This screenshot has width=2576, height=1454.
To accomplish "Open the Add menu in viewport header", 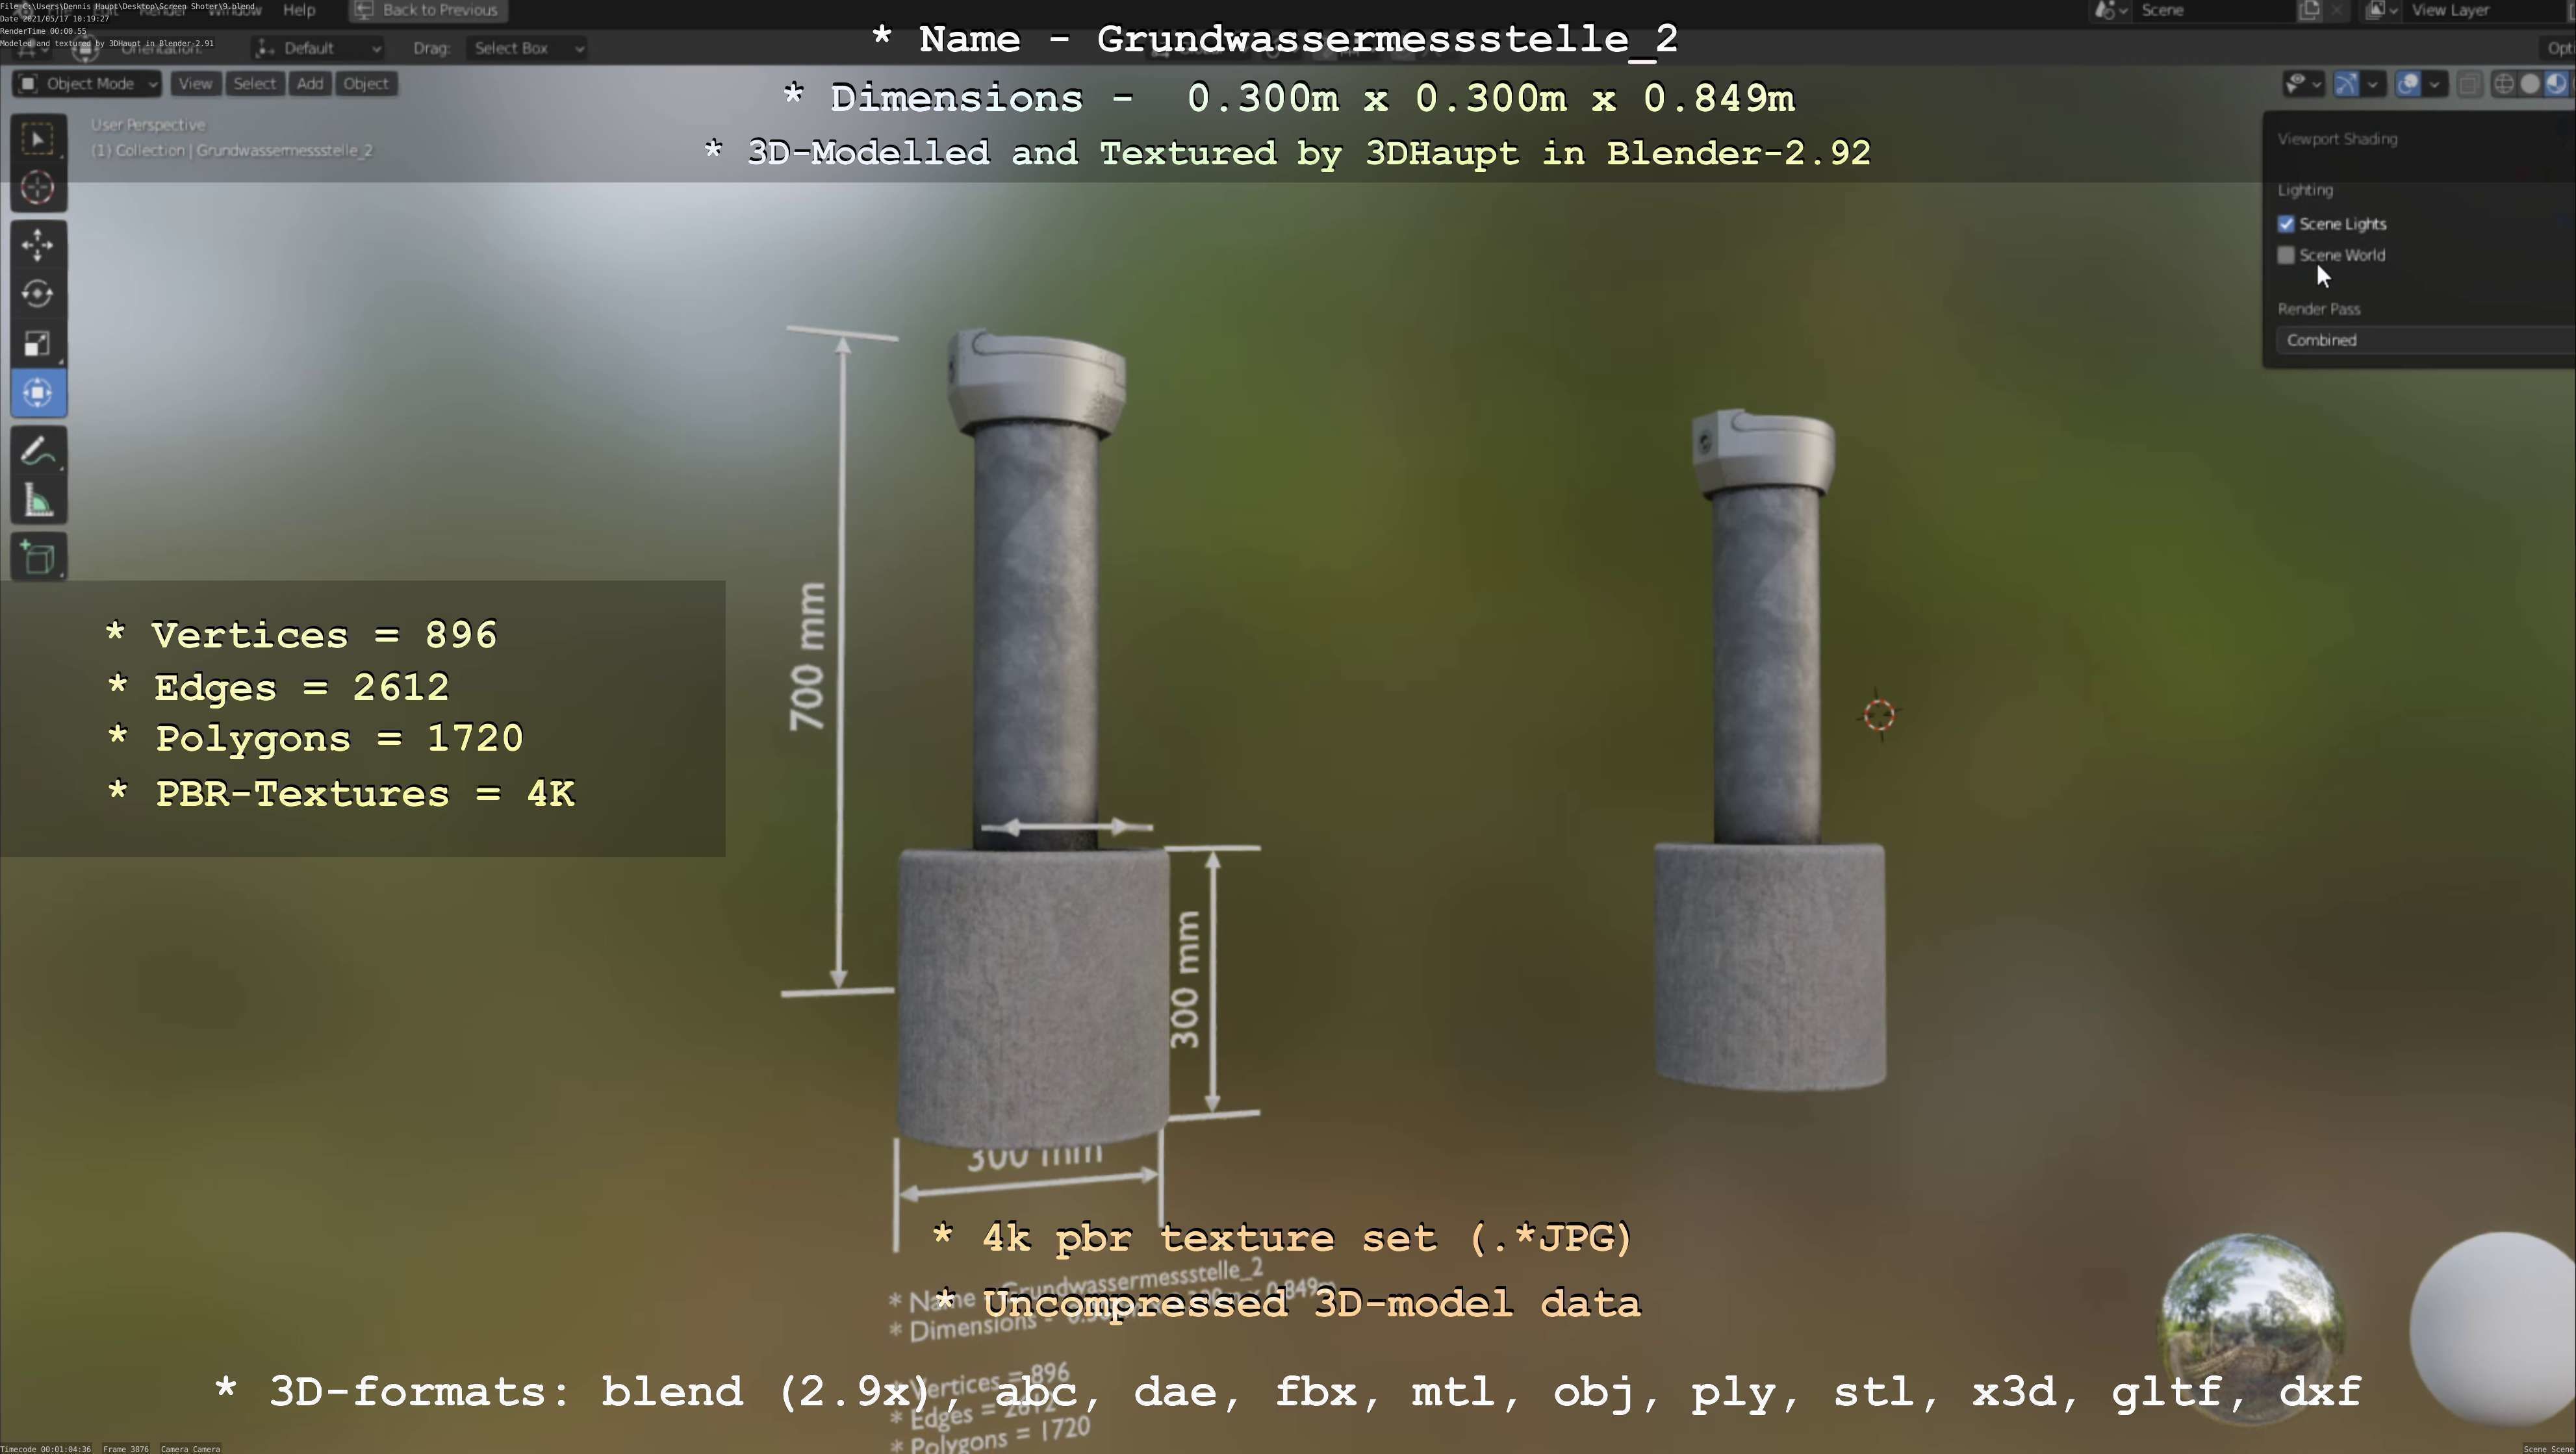I will click(x=310, y=84).
